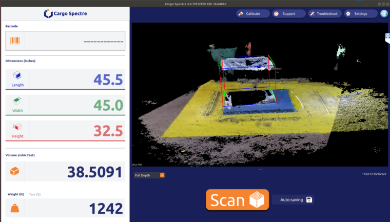Click the Troubleshoot wrench icon
This screenshot has height=222, width=390.
312,14
